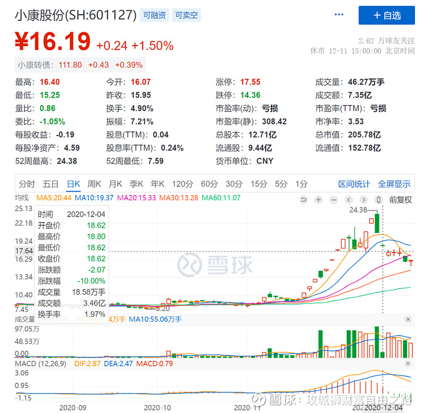The image size is (424, 413).
Task: Click the 2020-10 date on the time axis
Action: [157, 408]
